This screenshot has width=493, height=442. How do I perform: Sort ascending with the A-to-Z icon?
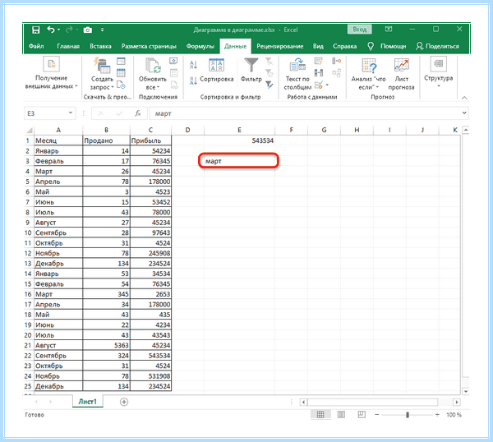(193, 65)
